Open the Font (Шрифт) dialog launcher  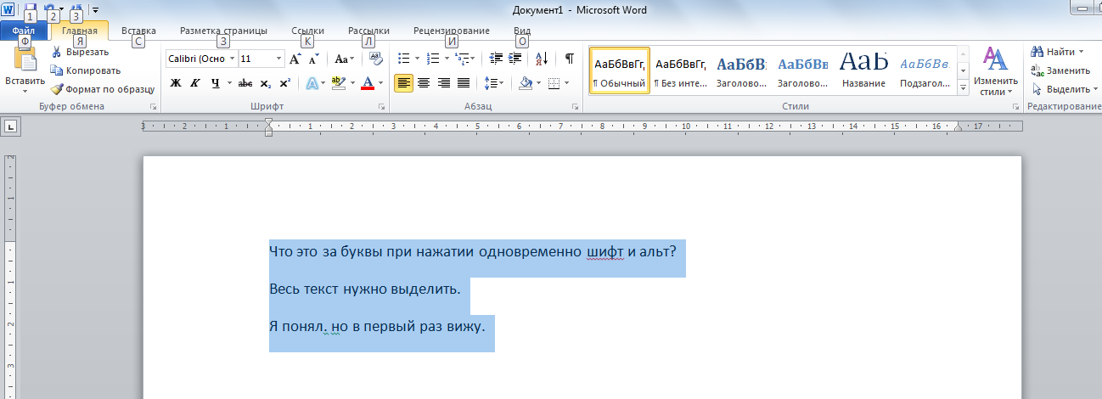(x=381, y=107)
